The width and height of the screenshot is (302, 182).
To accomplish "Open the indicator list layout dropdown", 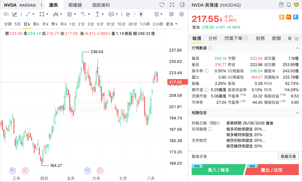I will click(159, 14).
